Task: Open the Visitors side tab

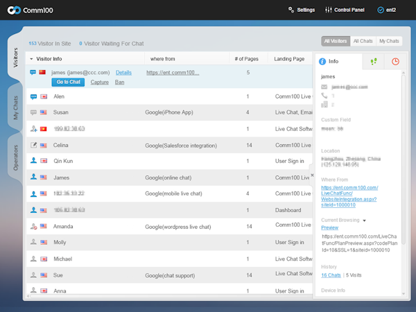Action: tap(16, 58)
